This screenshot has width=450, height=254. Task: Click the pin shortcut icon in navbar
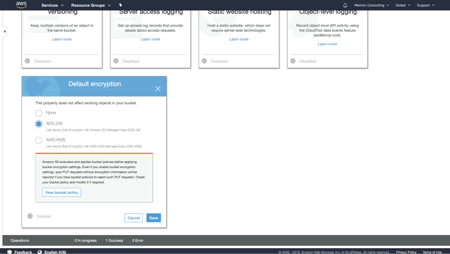click(120, 5)
